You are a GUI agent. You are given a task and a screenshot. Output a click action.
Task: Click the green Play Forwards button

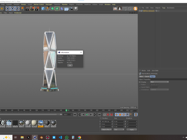pyautogui.click(x=87, y=115)
